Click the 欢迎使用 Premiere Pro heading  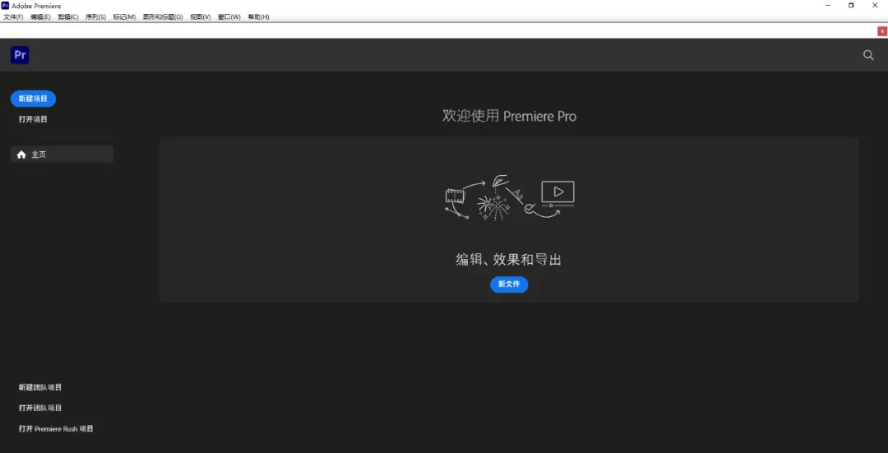click(509, 116)
